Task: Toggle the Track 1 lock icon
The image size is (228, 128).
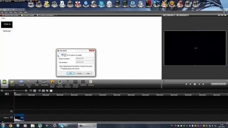Action: coord(11,117)
